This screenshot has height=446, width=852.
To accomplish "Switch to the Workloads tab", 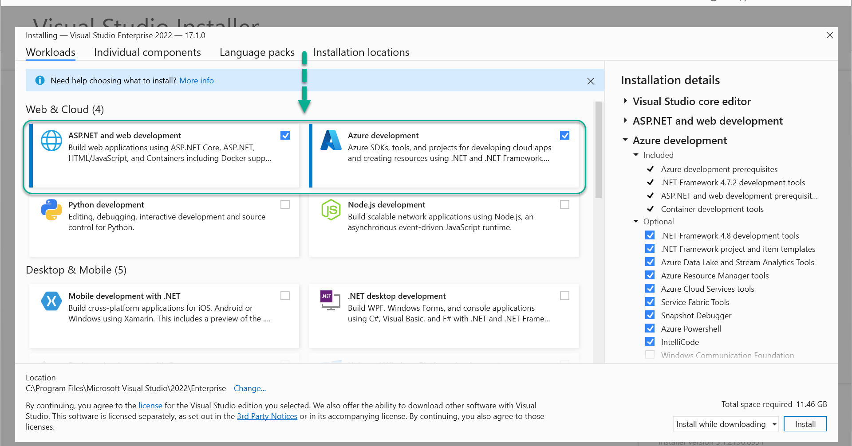I will click(51, 52).
